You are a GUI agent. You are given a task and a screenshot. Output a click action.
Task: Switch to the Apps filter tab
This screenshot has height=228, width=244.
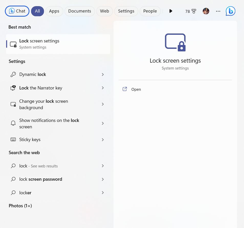[x=54, y=11]
